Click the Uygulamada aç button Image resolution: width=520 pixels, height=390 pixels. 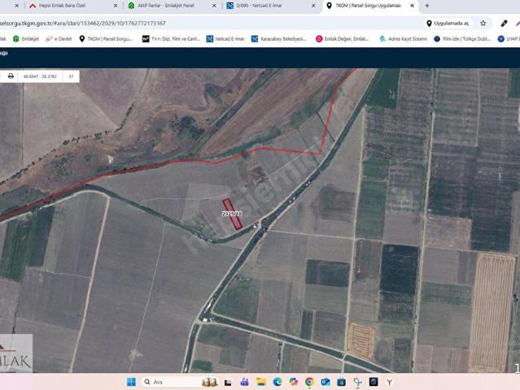448,24
